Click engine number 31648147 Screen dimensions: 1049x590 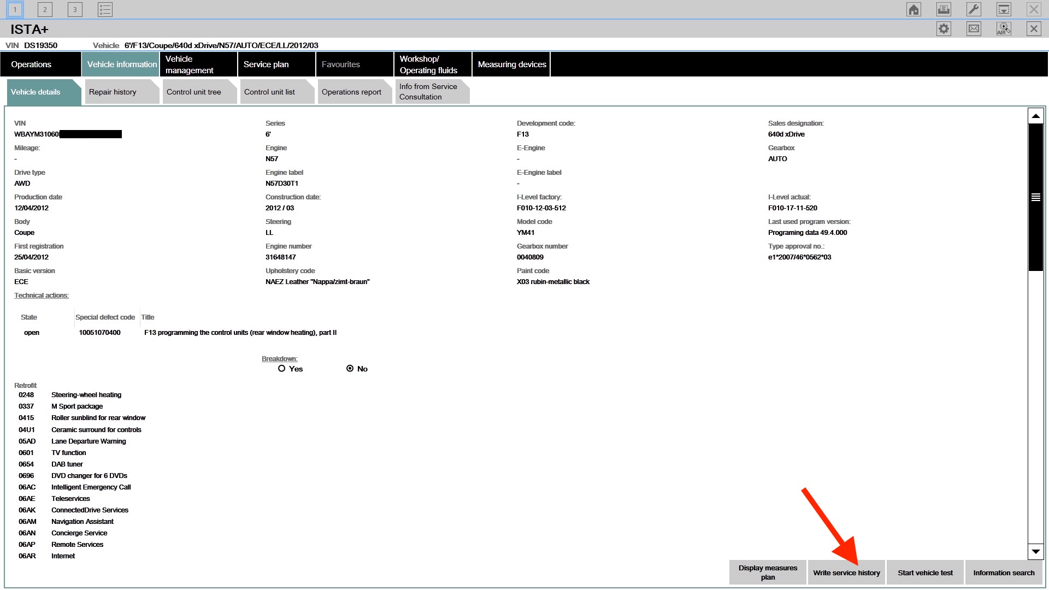pos(281,257)
